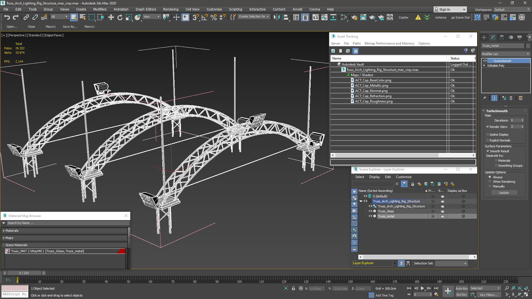Click Truss_MAT material red swatch corner
This screenshot has height=299, width=532.
[x=122, y=251]
